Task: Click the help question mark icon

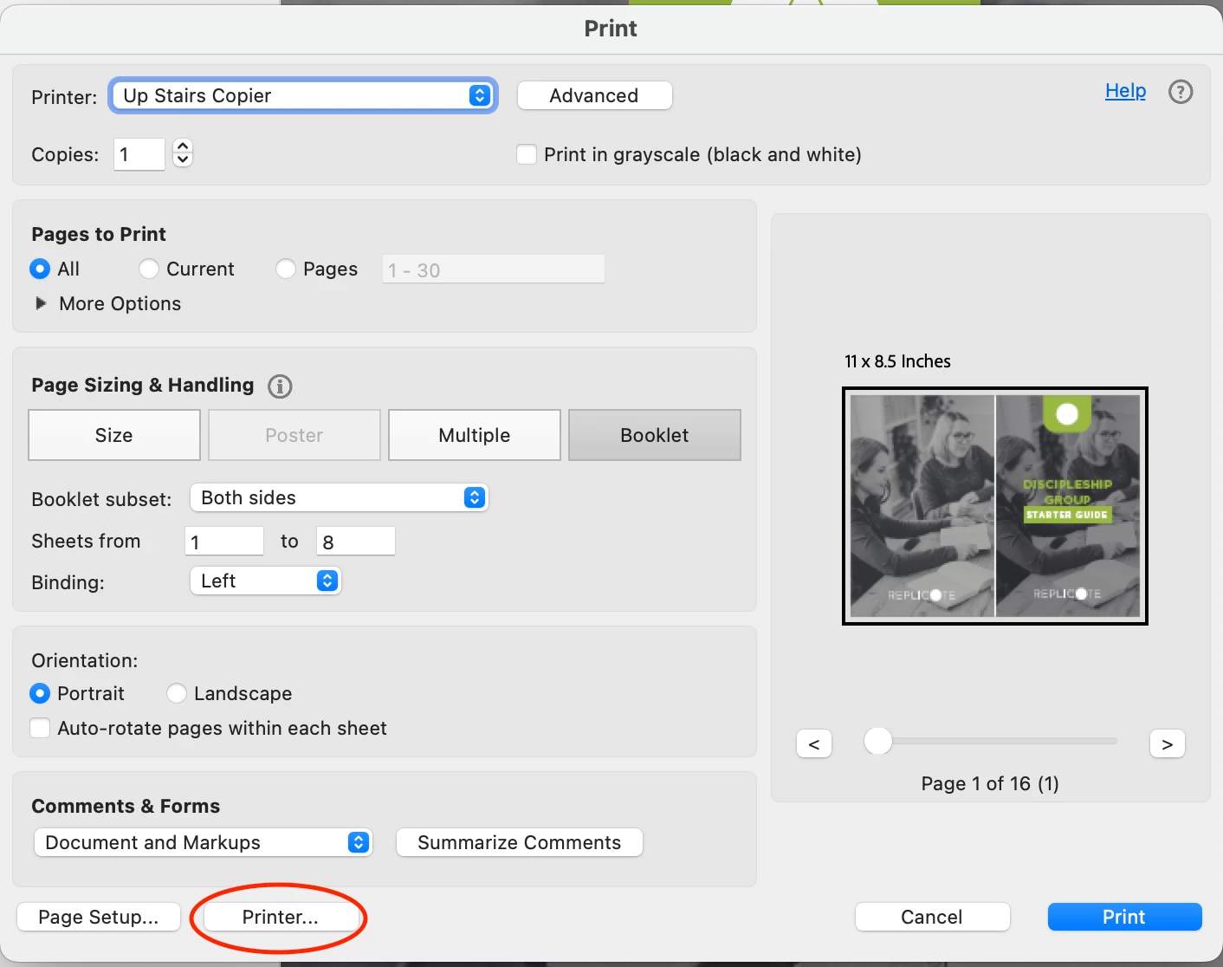Action: click(1181, 92)
